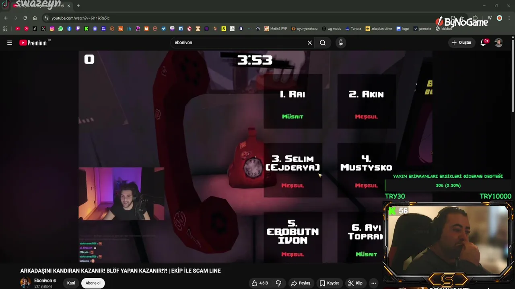The height and width of the screenshot is (289, 515).
Task: Open the Chrome three-dot menu
Action: [x=509, y=18]
